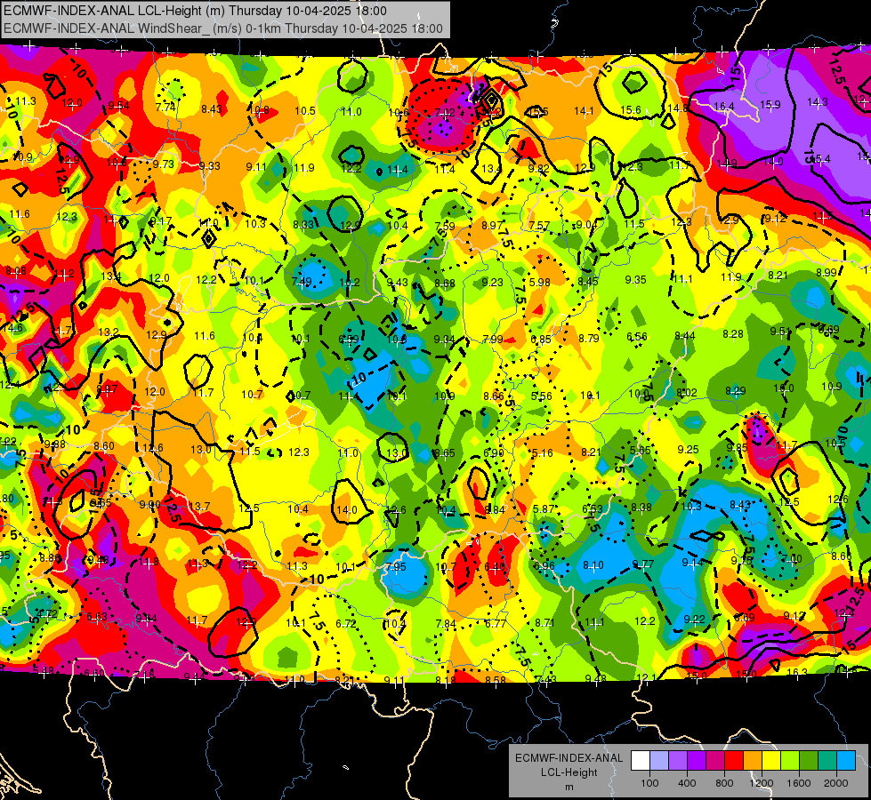
Task: Click the shear value 6.56
Action: [x=637, y=336]
